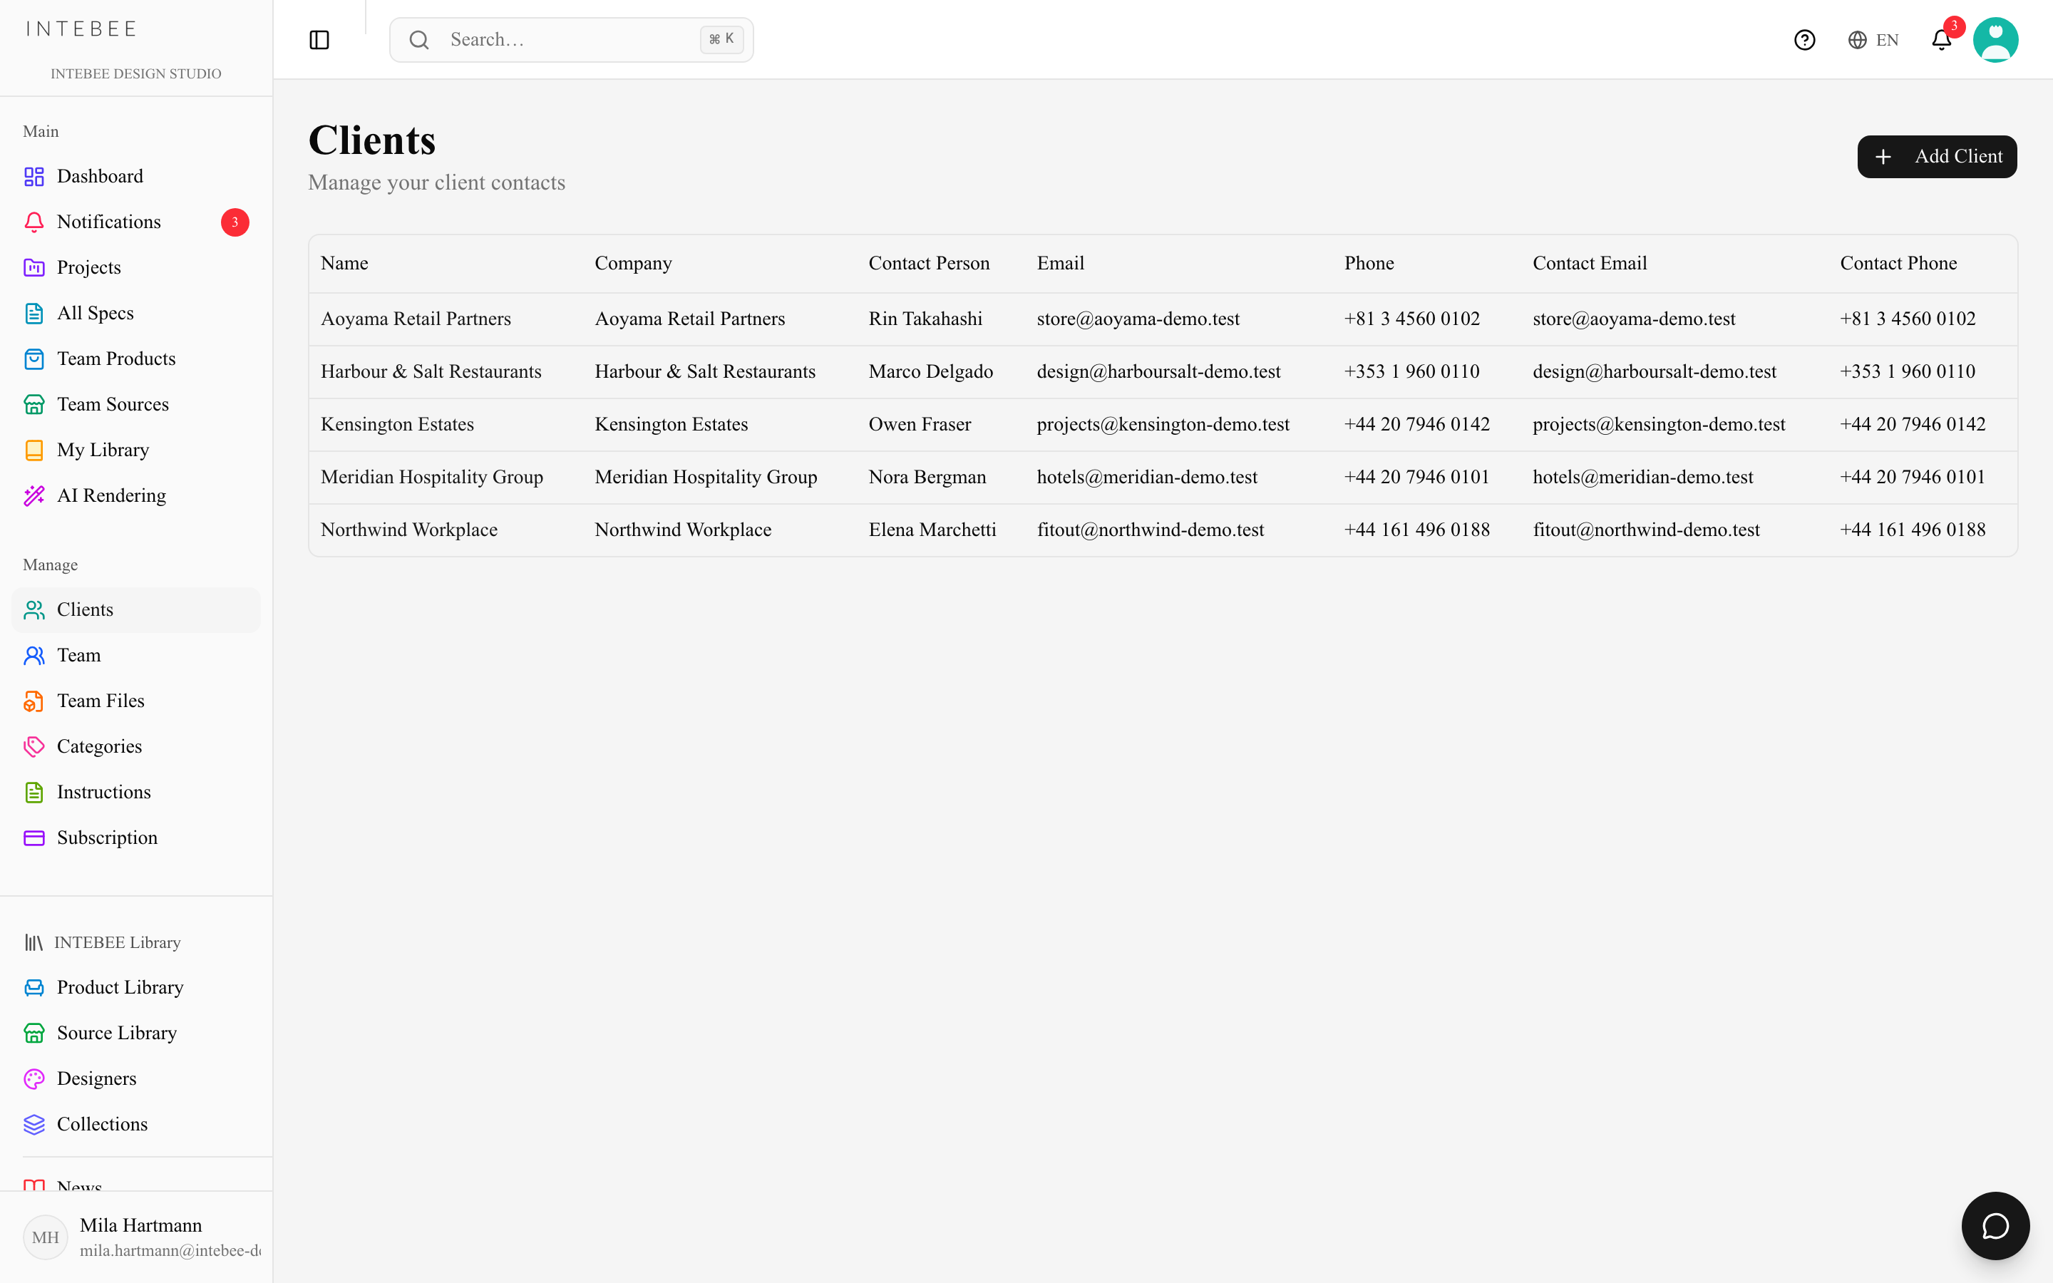Open the teal user avatar menu

[1995, 40]
